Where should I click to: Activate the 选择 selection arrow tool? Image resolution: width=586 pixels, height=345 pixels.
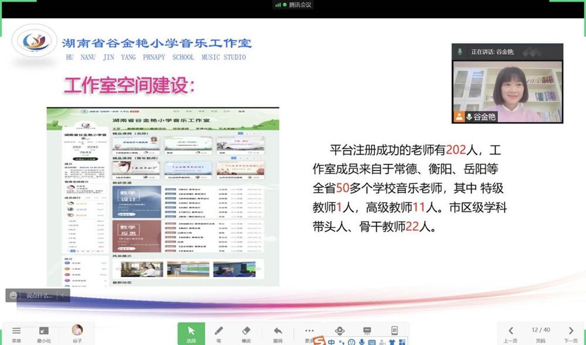click(191, 332)
